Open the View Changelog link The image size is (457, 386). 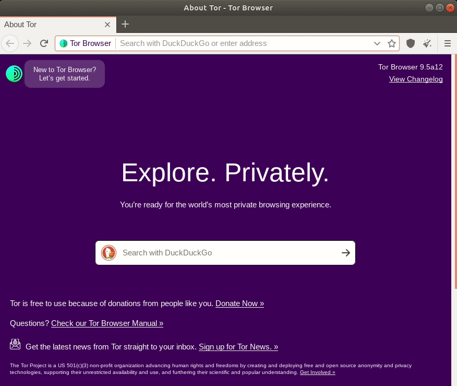tap(416, 79)
